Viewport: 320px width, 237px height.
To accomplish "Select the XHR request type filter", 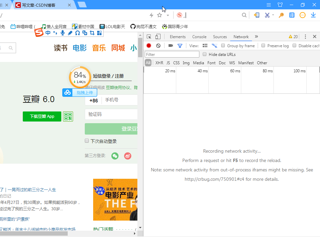I will [159, 63].
